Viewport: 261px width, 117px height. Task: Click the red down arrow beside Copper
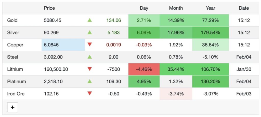click(89, 45)
